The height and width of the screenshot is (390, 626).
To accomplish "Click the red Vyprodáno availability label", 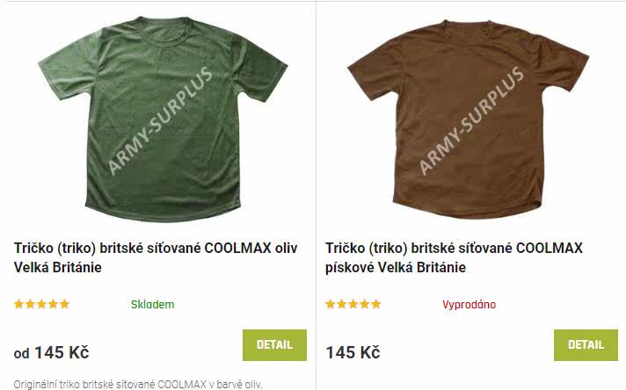I will coord(469,304).
